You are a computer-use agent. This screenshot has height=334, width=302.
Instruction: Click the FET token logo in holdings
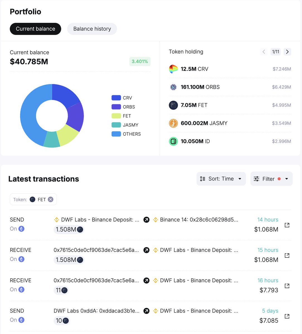click(173, 105)
